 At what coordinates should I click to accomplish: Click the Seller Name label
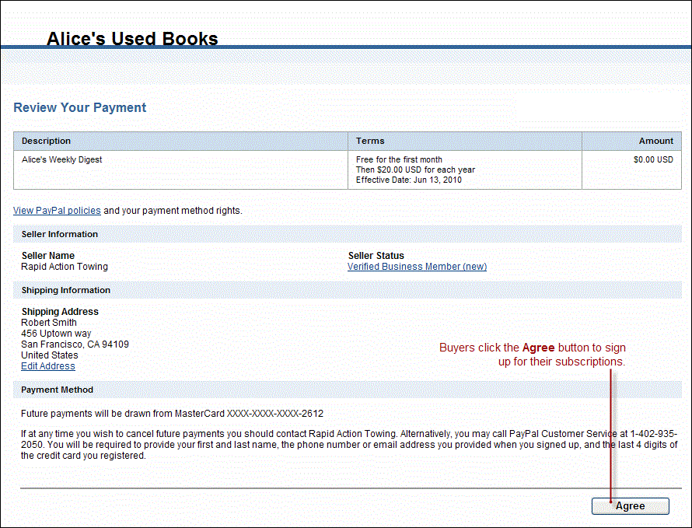tap(48, 256)
